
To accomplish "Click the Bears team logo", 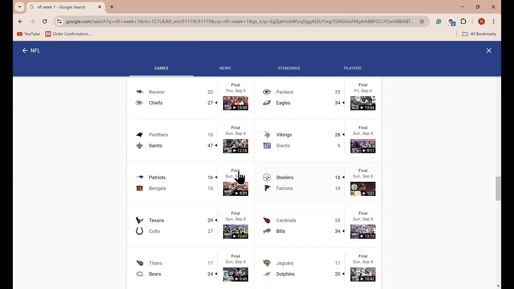I will tap(139, 274).
